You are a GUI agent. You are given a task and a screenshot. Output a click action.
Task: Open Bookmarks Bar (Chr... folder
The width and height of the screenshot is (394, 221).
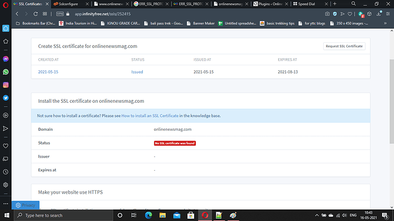tap(35, 23)
